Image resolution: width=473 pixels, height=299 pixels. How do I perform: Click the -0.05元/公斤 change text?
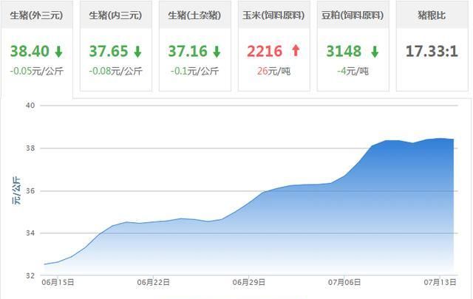pyautogui.click(x=36, y=71)
